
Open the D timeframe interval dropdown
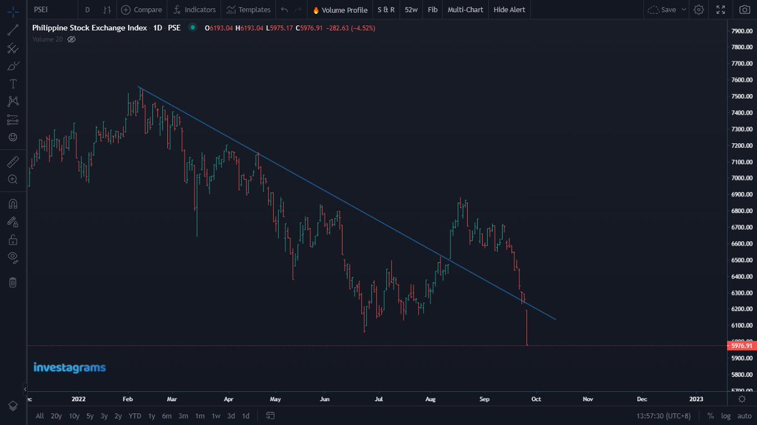(x=87, y=9)
